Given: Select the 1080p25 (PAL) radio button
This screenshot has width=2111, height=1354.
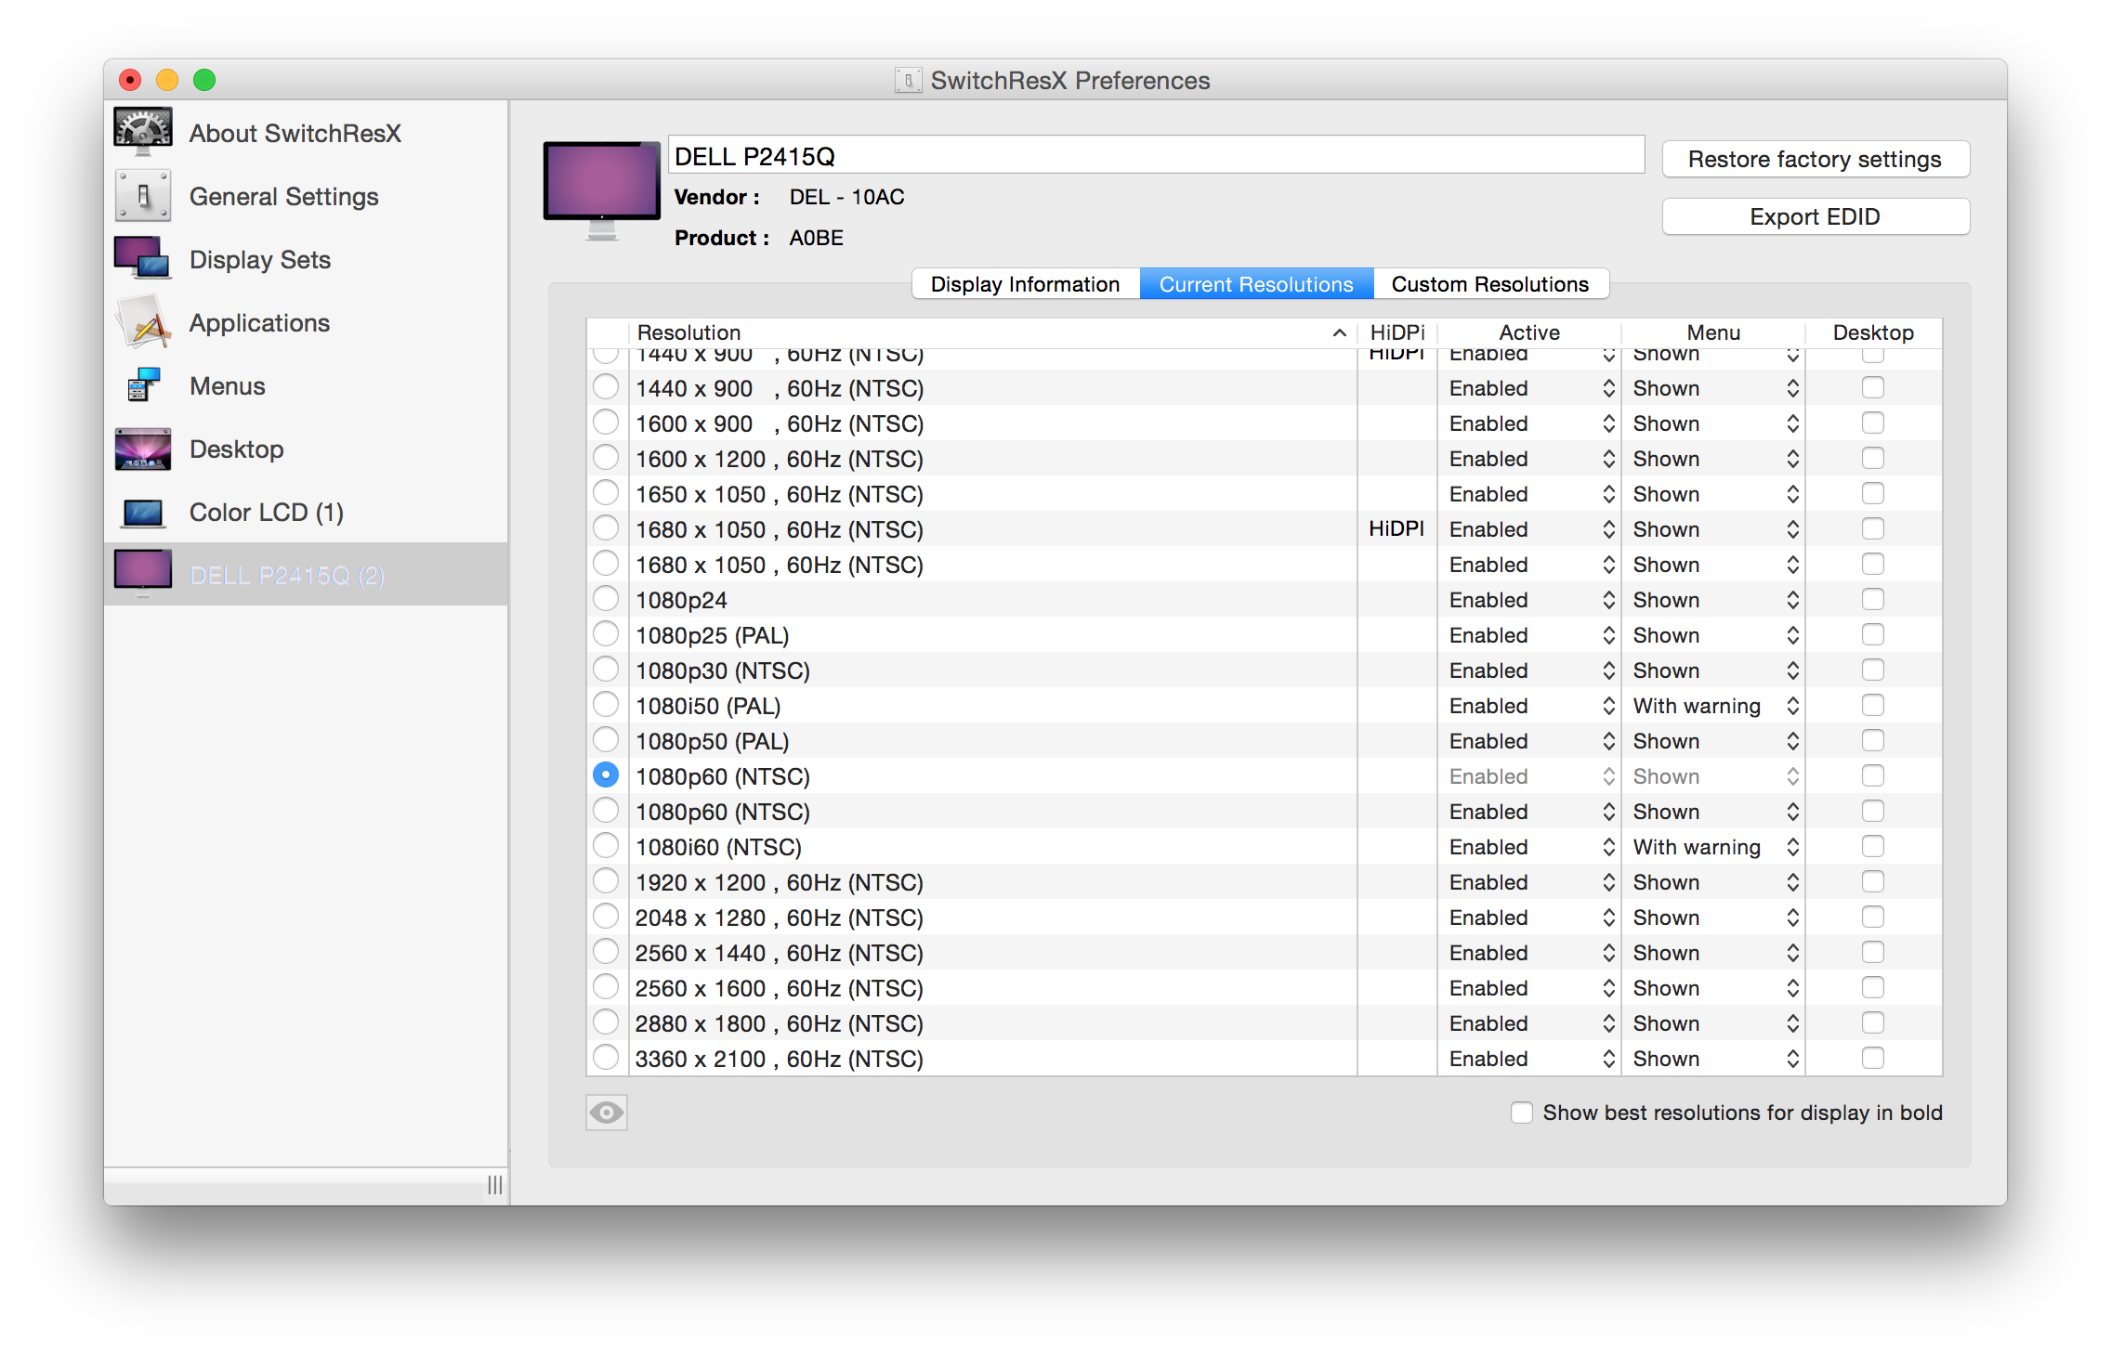Looking at the screenshot, I should pyautogui.click(x=606, y=634).
